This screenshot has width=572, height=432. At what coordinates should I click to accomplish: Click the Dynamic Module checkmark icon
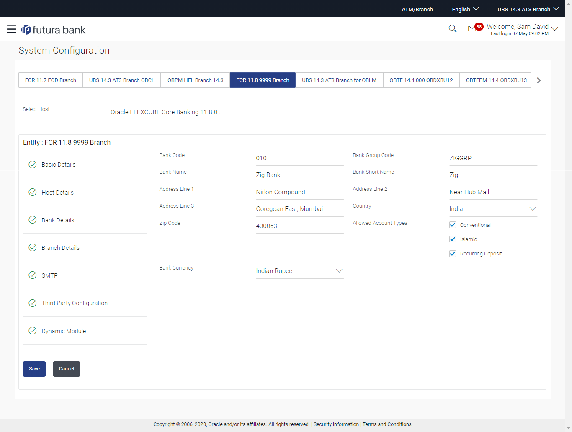32,331
